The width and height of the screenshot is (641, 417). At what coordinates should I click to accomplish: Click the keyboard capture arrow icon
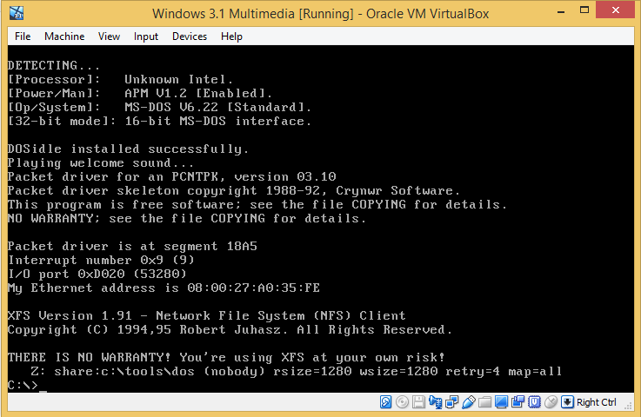click(567, 402)
